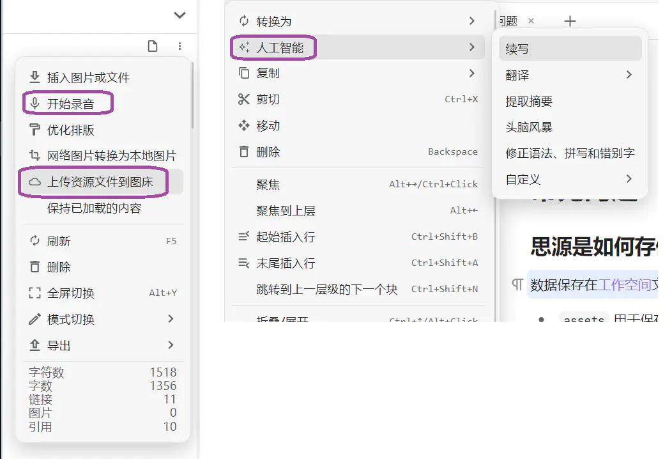Viewport: 672px width, 459px height.
Task: Choose 聚焦到上层 menu entry
Action: click(358, 210)
